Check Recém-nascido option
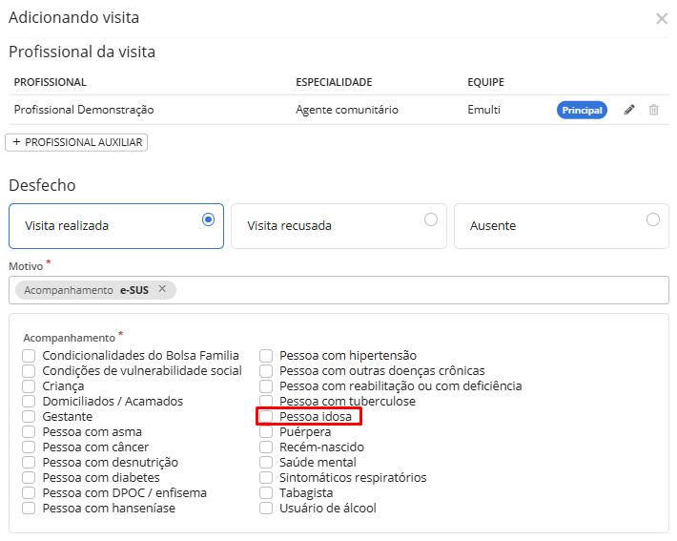 tap(266, 447)
